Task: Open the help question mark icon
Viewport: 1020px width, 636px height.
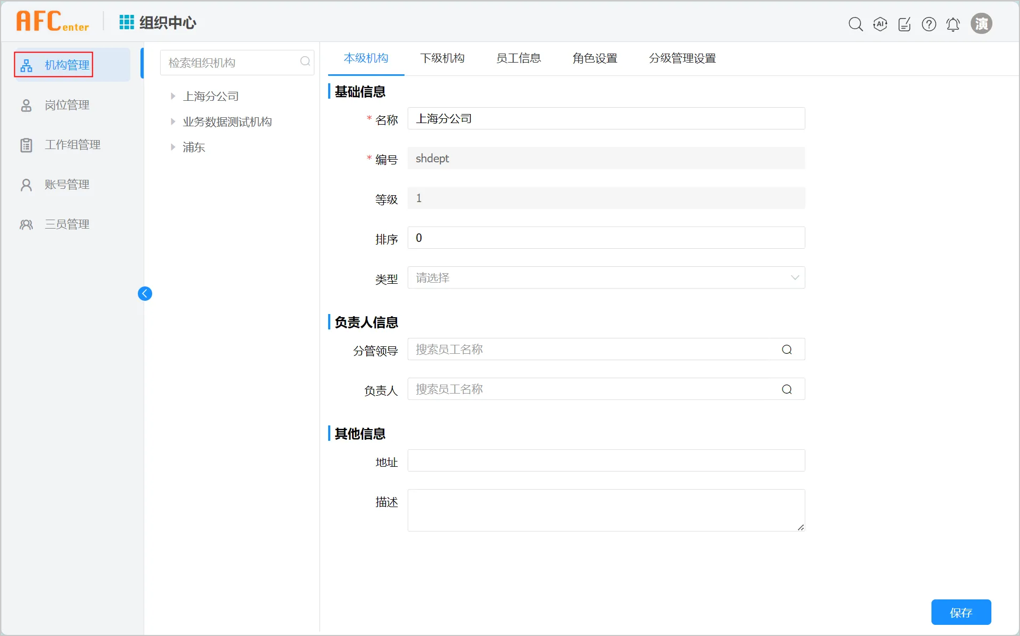Action: coord(929,24)
